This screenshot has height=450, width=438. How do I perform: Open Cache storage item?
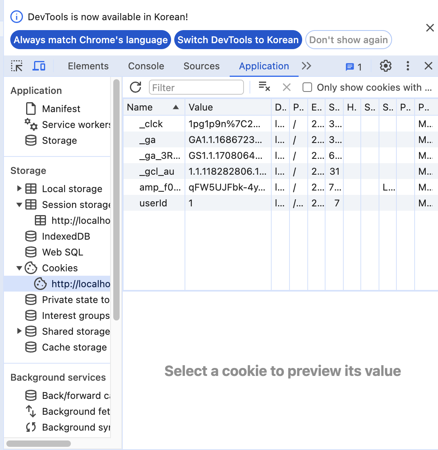point(57,347)
